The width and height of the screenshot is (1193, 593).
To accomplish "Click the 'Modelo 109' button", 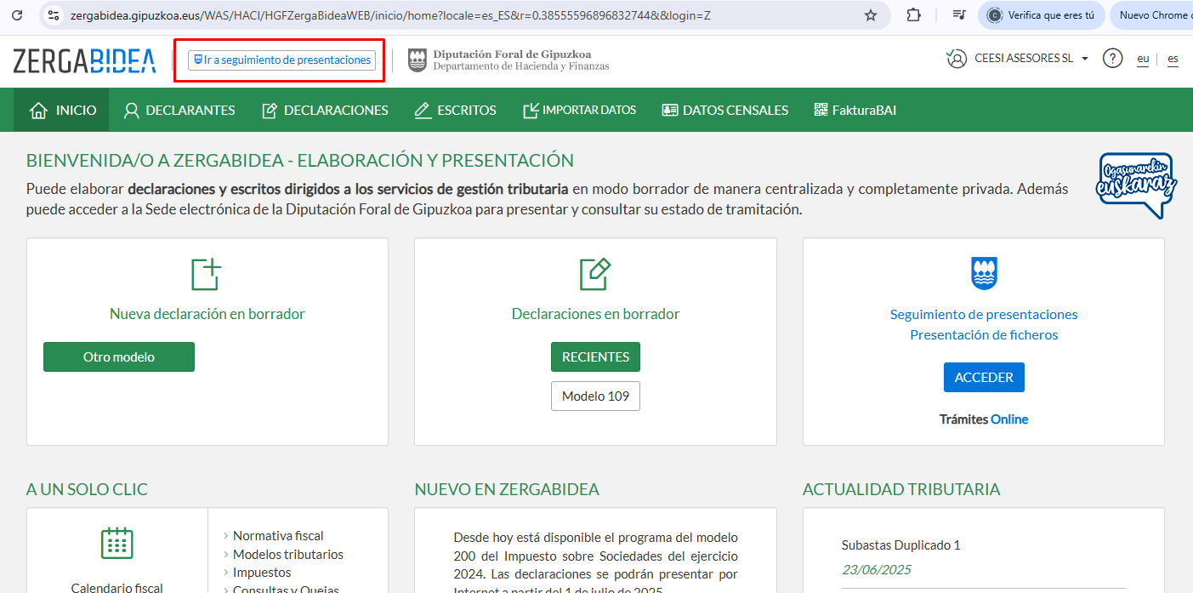I will (x=595, y=396).
